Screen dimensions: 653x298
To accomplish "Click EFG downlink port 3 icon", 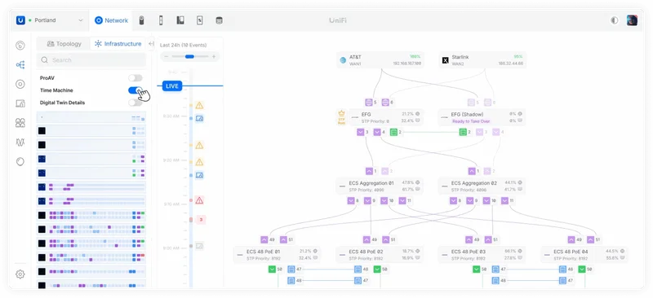I will pos(361,132).
